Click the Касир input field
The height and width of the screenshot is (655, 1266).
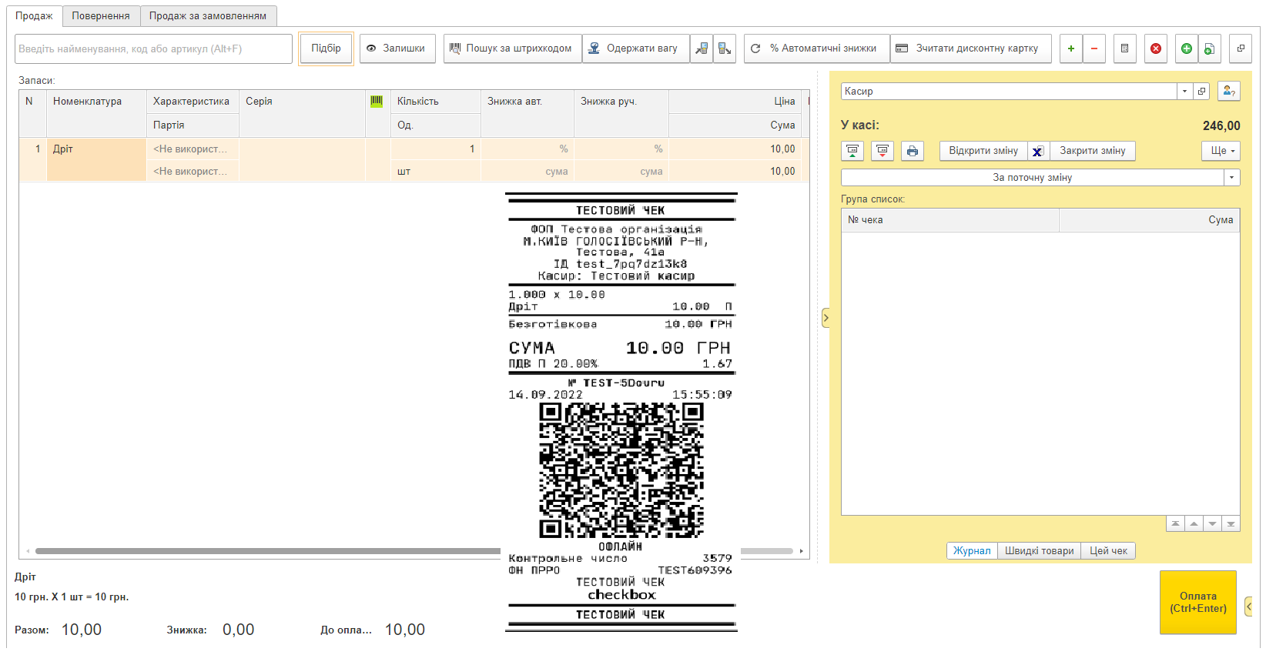tap(1009, 91)
